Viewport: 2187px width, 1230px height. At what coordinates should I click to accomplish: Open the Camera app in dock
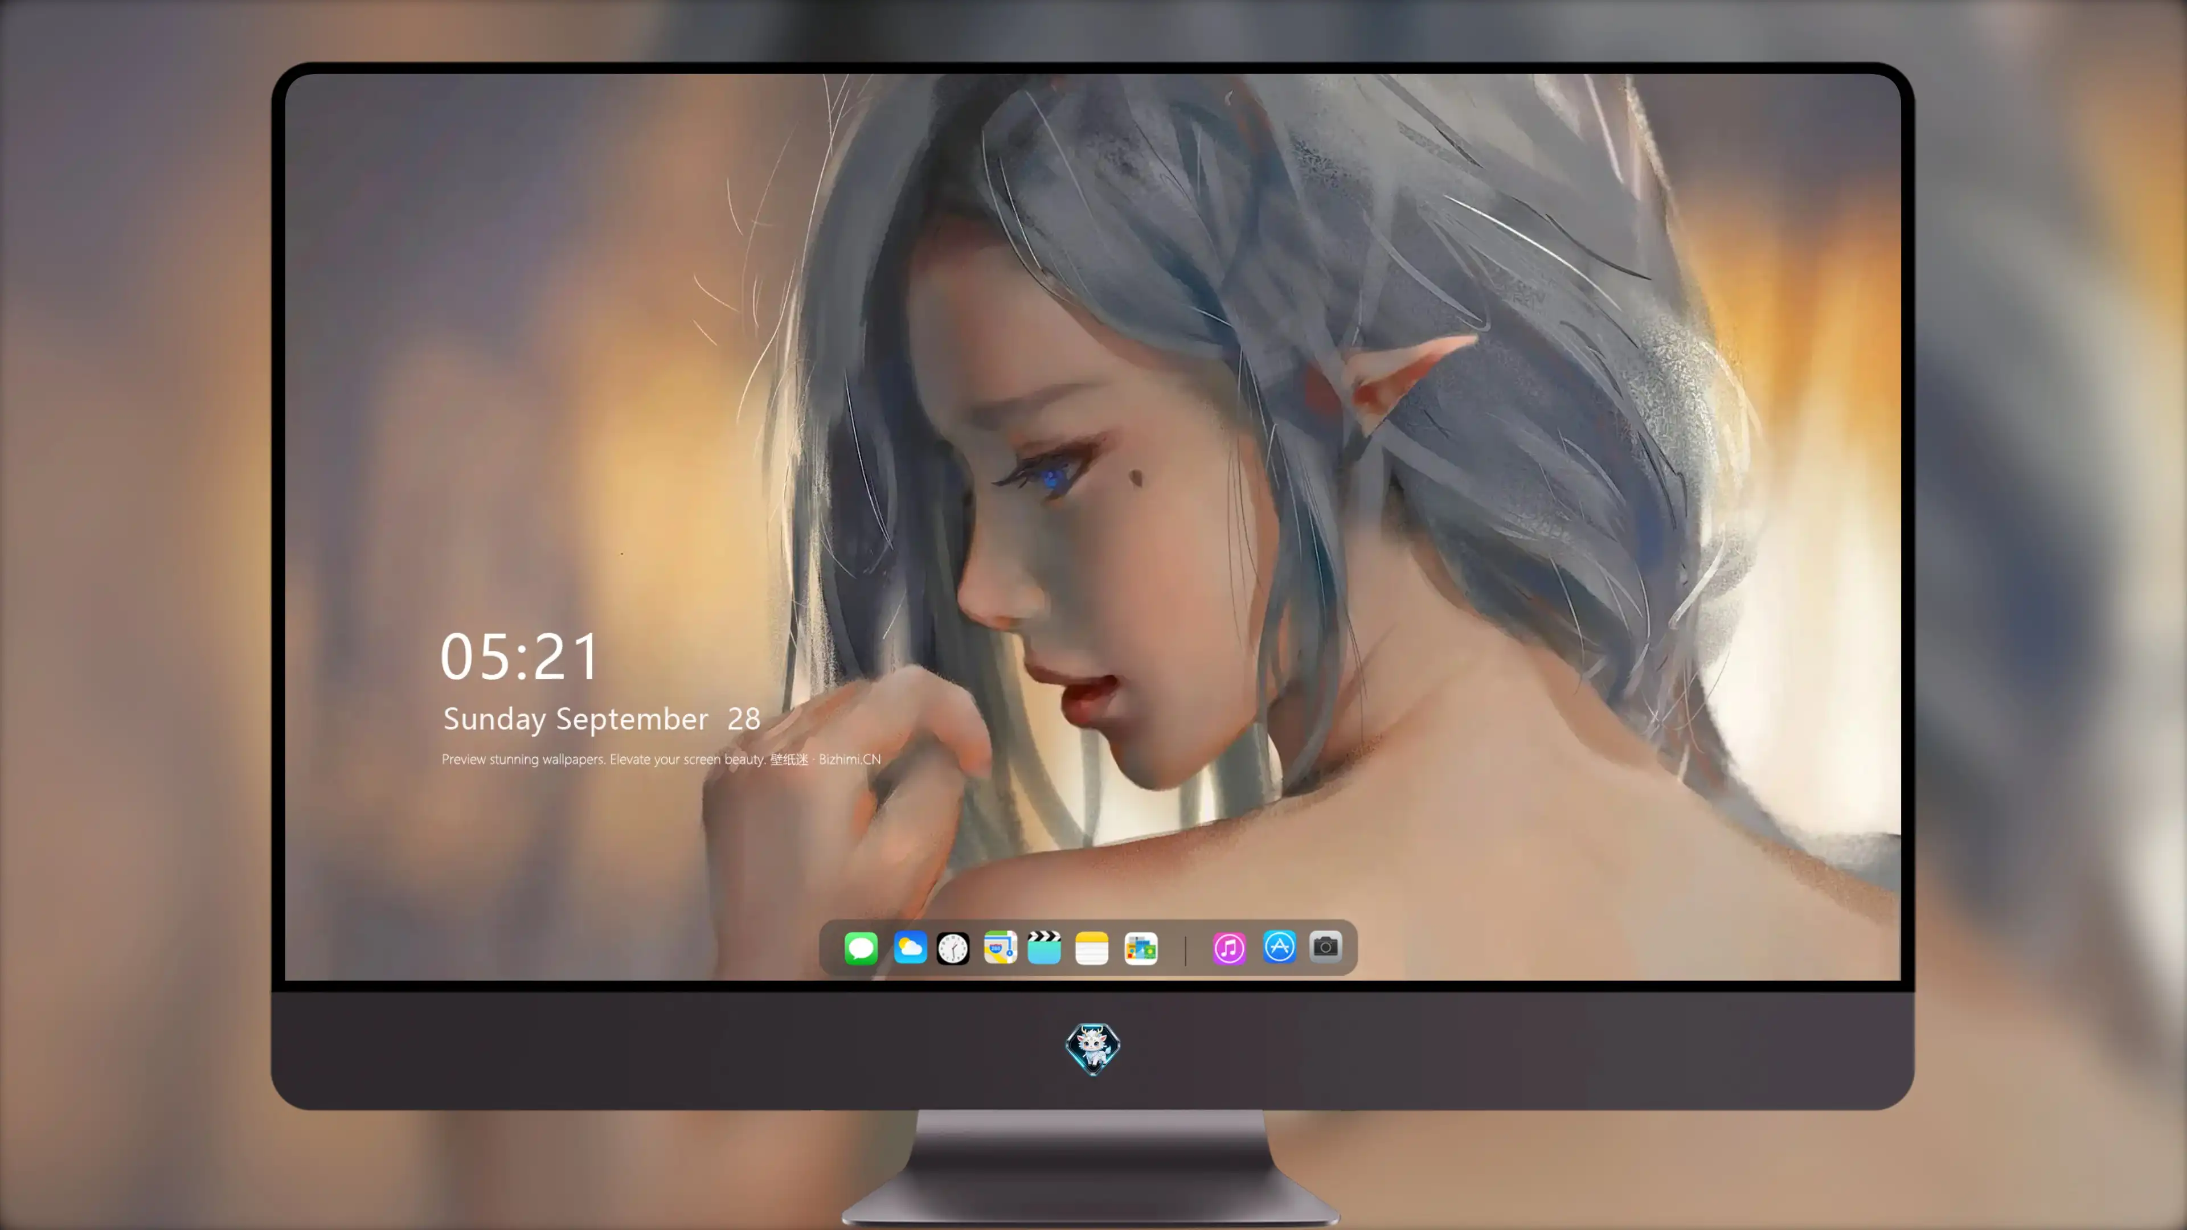[1325, 946]
